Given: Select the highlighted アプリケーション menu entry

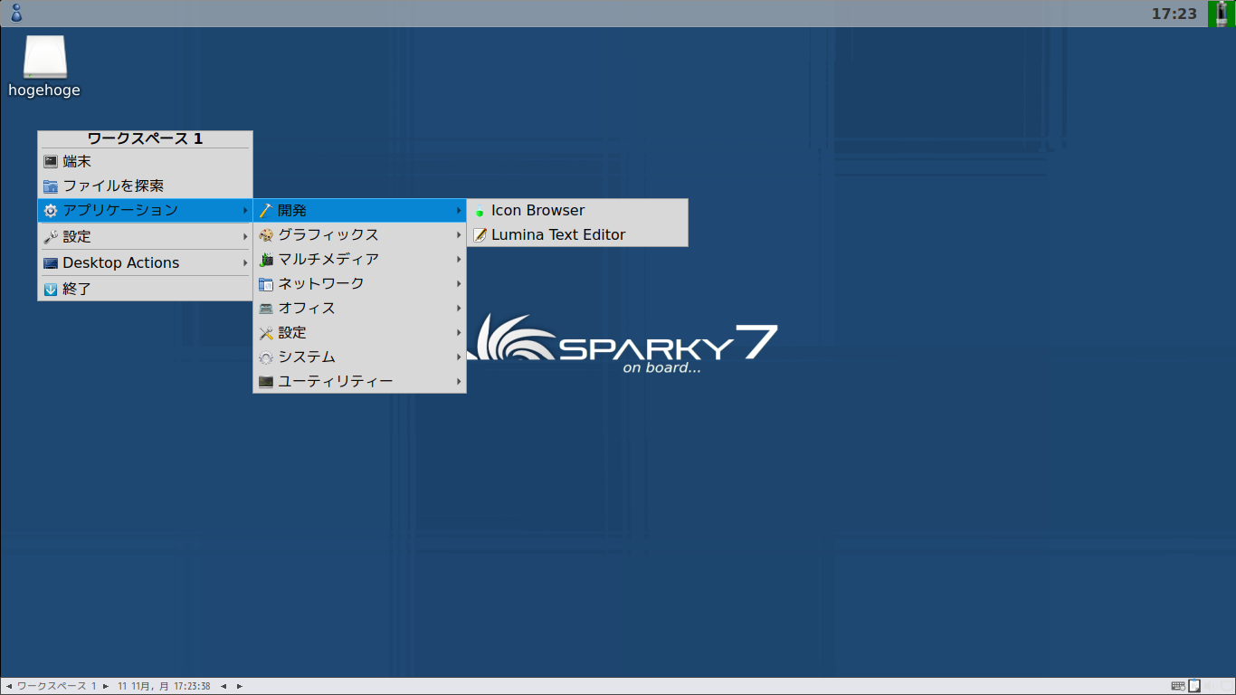Looking at the screenshot, I should (145, 210).
